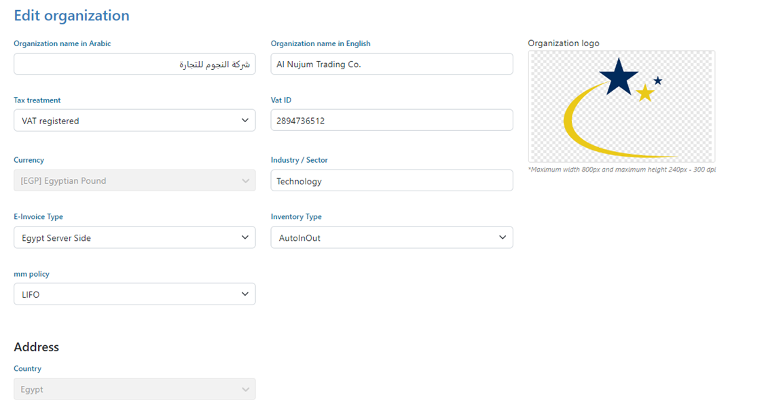
Task: Click the Egypt Country dropdown
Action: pos(134,389)
